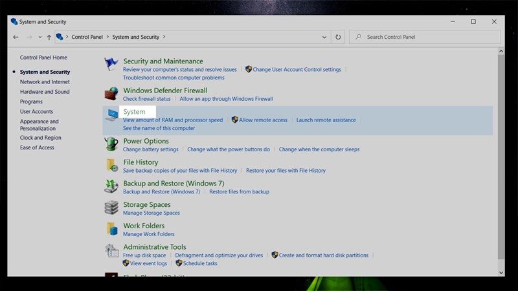Screen dimensions: 518x291
Task: Open Hardware and Sound category
Action: [45, 92]
